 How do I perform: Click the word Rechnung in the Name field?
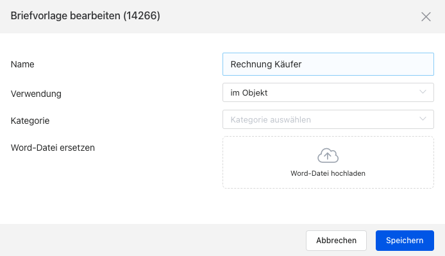[248, 65]
